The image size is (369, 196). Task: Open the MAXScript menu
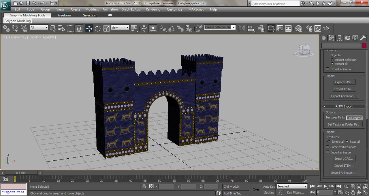point(196,9)
